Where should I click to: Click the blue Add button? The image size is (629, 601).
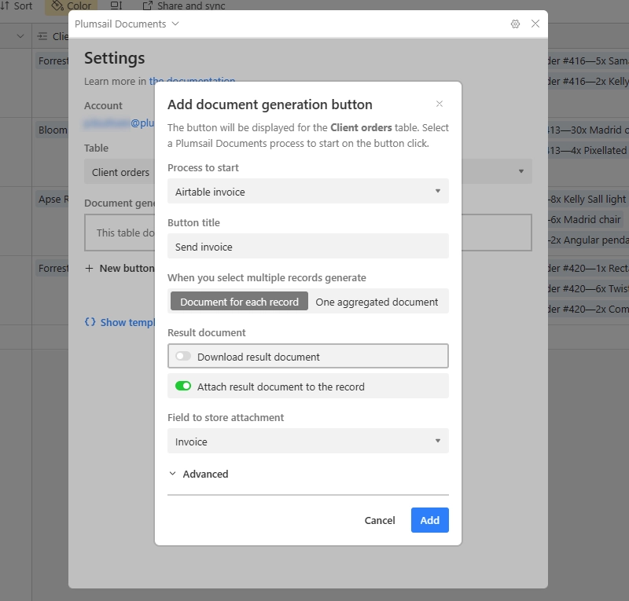coord(429,520)
